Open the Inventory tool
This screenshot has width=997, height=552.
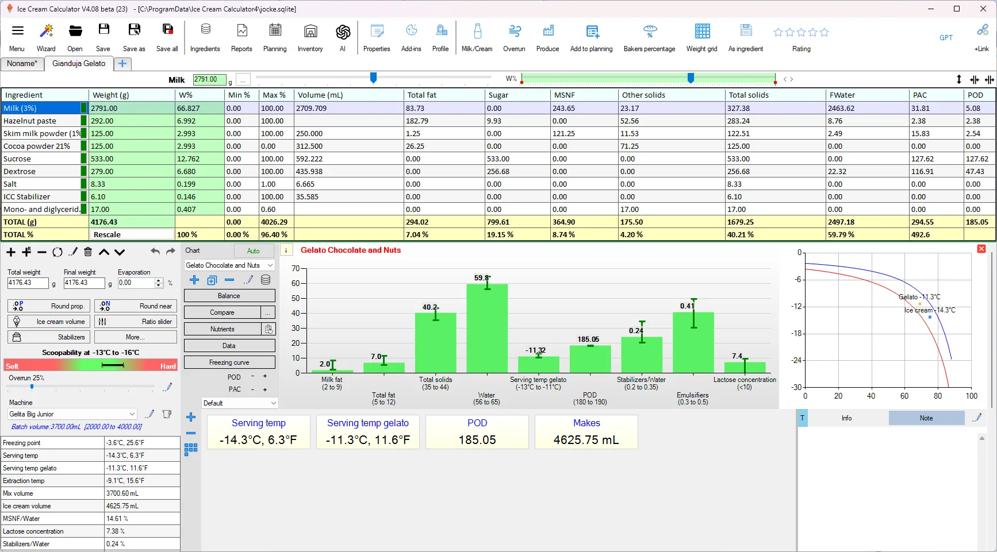(x=310, y=37)
